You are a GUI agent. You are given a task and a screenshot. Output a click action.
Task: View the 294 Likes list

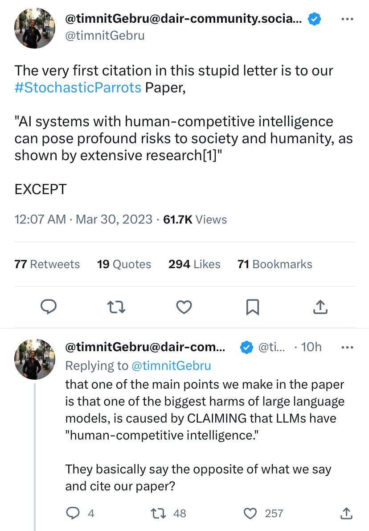coord(194,264)
